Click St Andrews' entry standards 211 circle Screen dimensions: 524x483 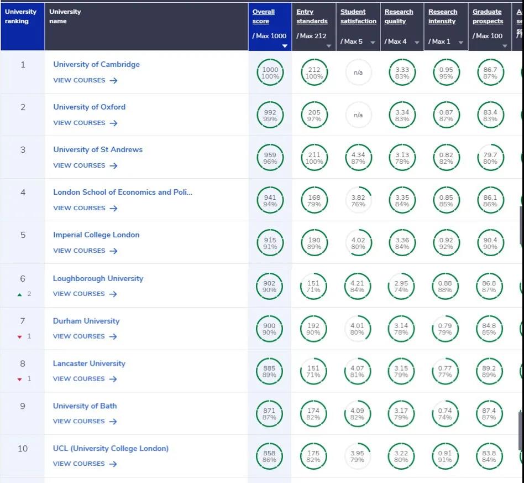pyautogui.click(x=313, y=158)
